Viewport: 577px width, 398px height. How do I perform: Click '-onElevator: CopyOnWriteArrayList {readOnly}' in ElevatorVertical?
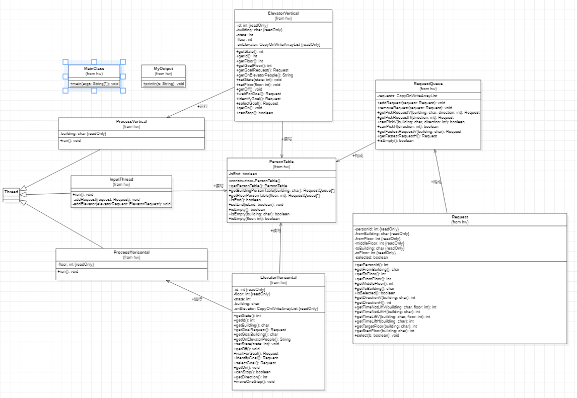278,44
